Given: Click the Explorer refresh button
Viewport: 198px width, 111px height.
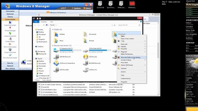Looking at the screenshot, I should click(115, 25).
